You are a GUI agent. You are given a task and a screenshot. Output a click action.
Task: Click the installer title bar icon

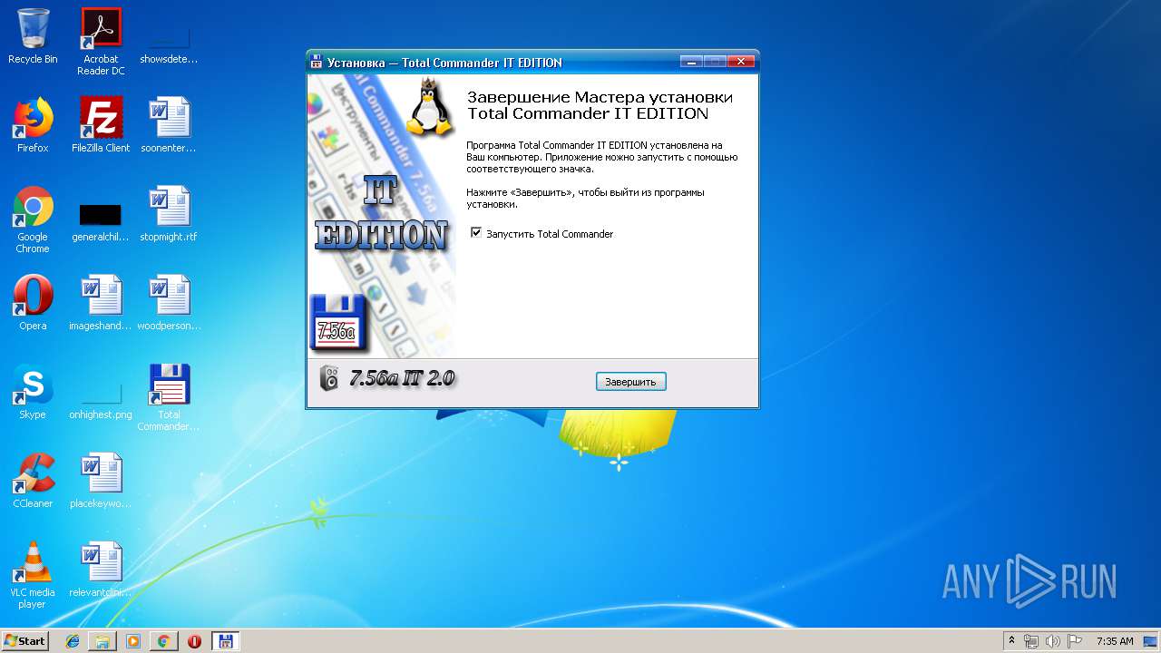click(x=317, y=63)
